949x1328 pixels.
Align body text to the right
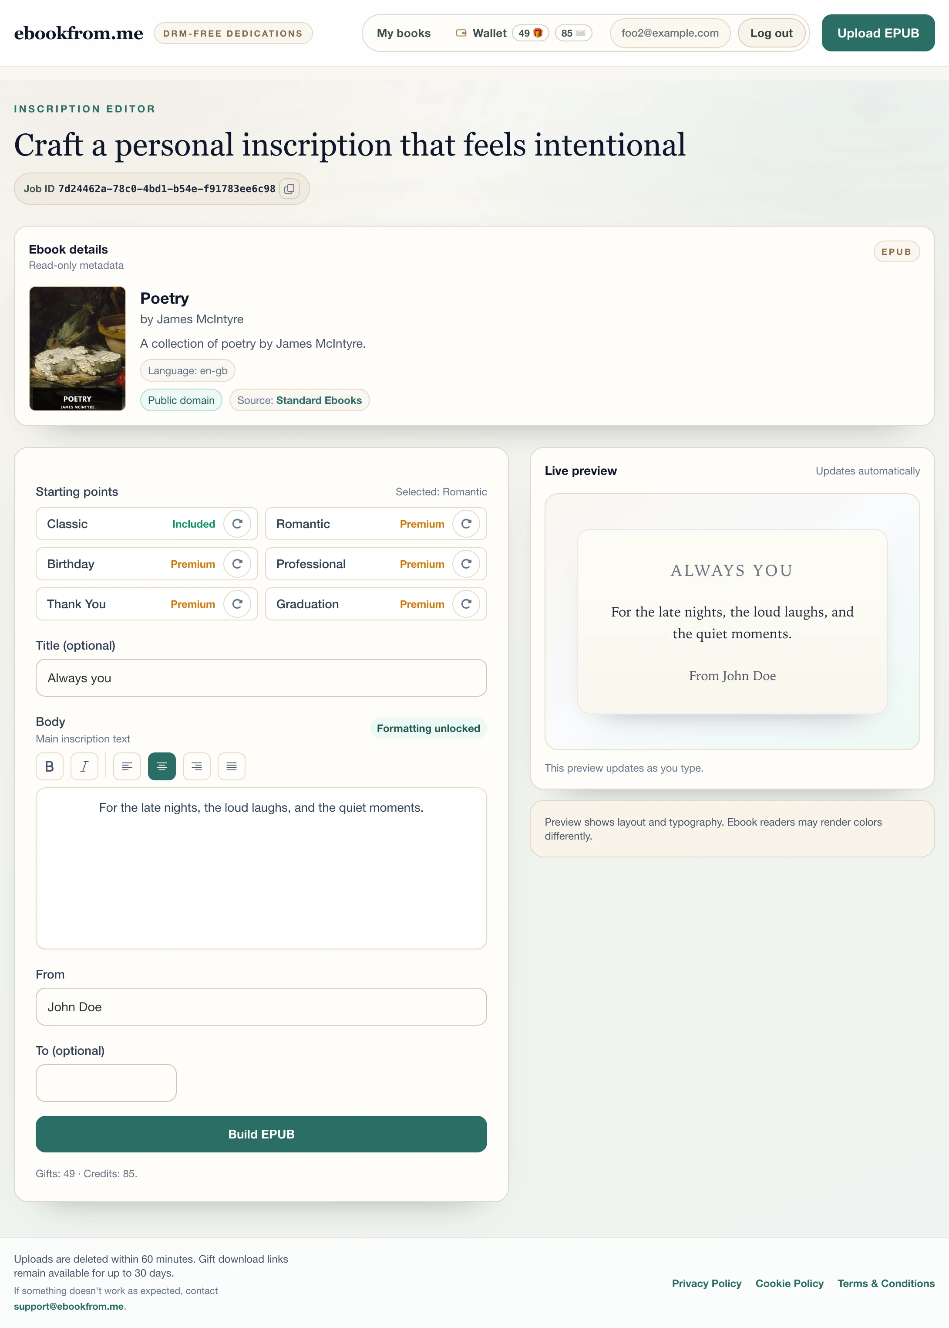[x=197, y=766]
